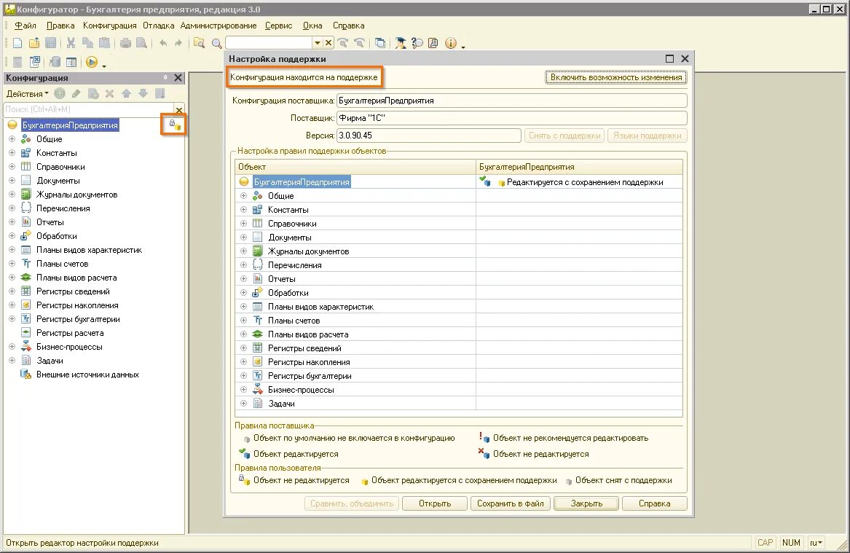This screenshot has width=850, height=553.
Task: Click the Delete X icon in Конфигурация toolbar
Action: pos(109,94)
